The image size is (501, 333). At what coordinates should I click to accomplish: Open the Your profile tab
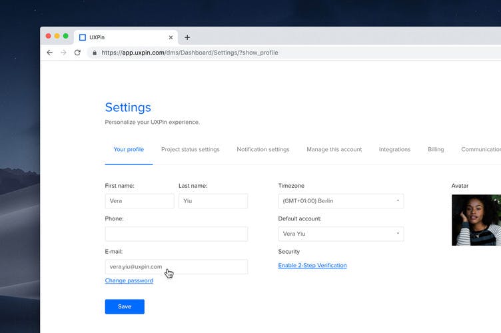point(129,149)
